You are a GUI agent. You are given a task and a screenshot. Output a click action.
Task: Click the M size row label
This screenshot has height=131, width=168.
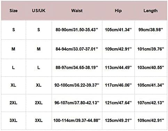click(x=14, y=49)
